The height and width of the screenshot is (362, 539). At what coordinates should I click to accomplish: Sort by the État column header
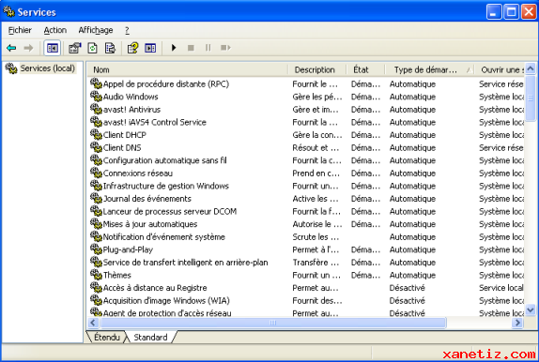point(365,69)
